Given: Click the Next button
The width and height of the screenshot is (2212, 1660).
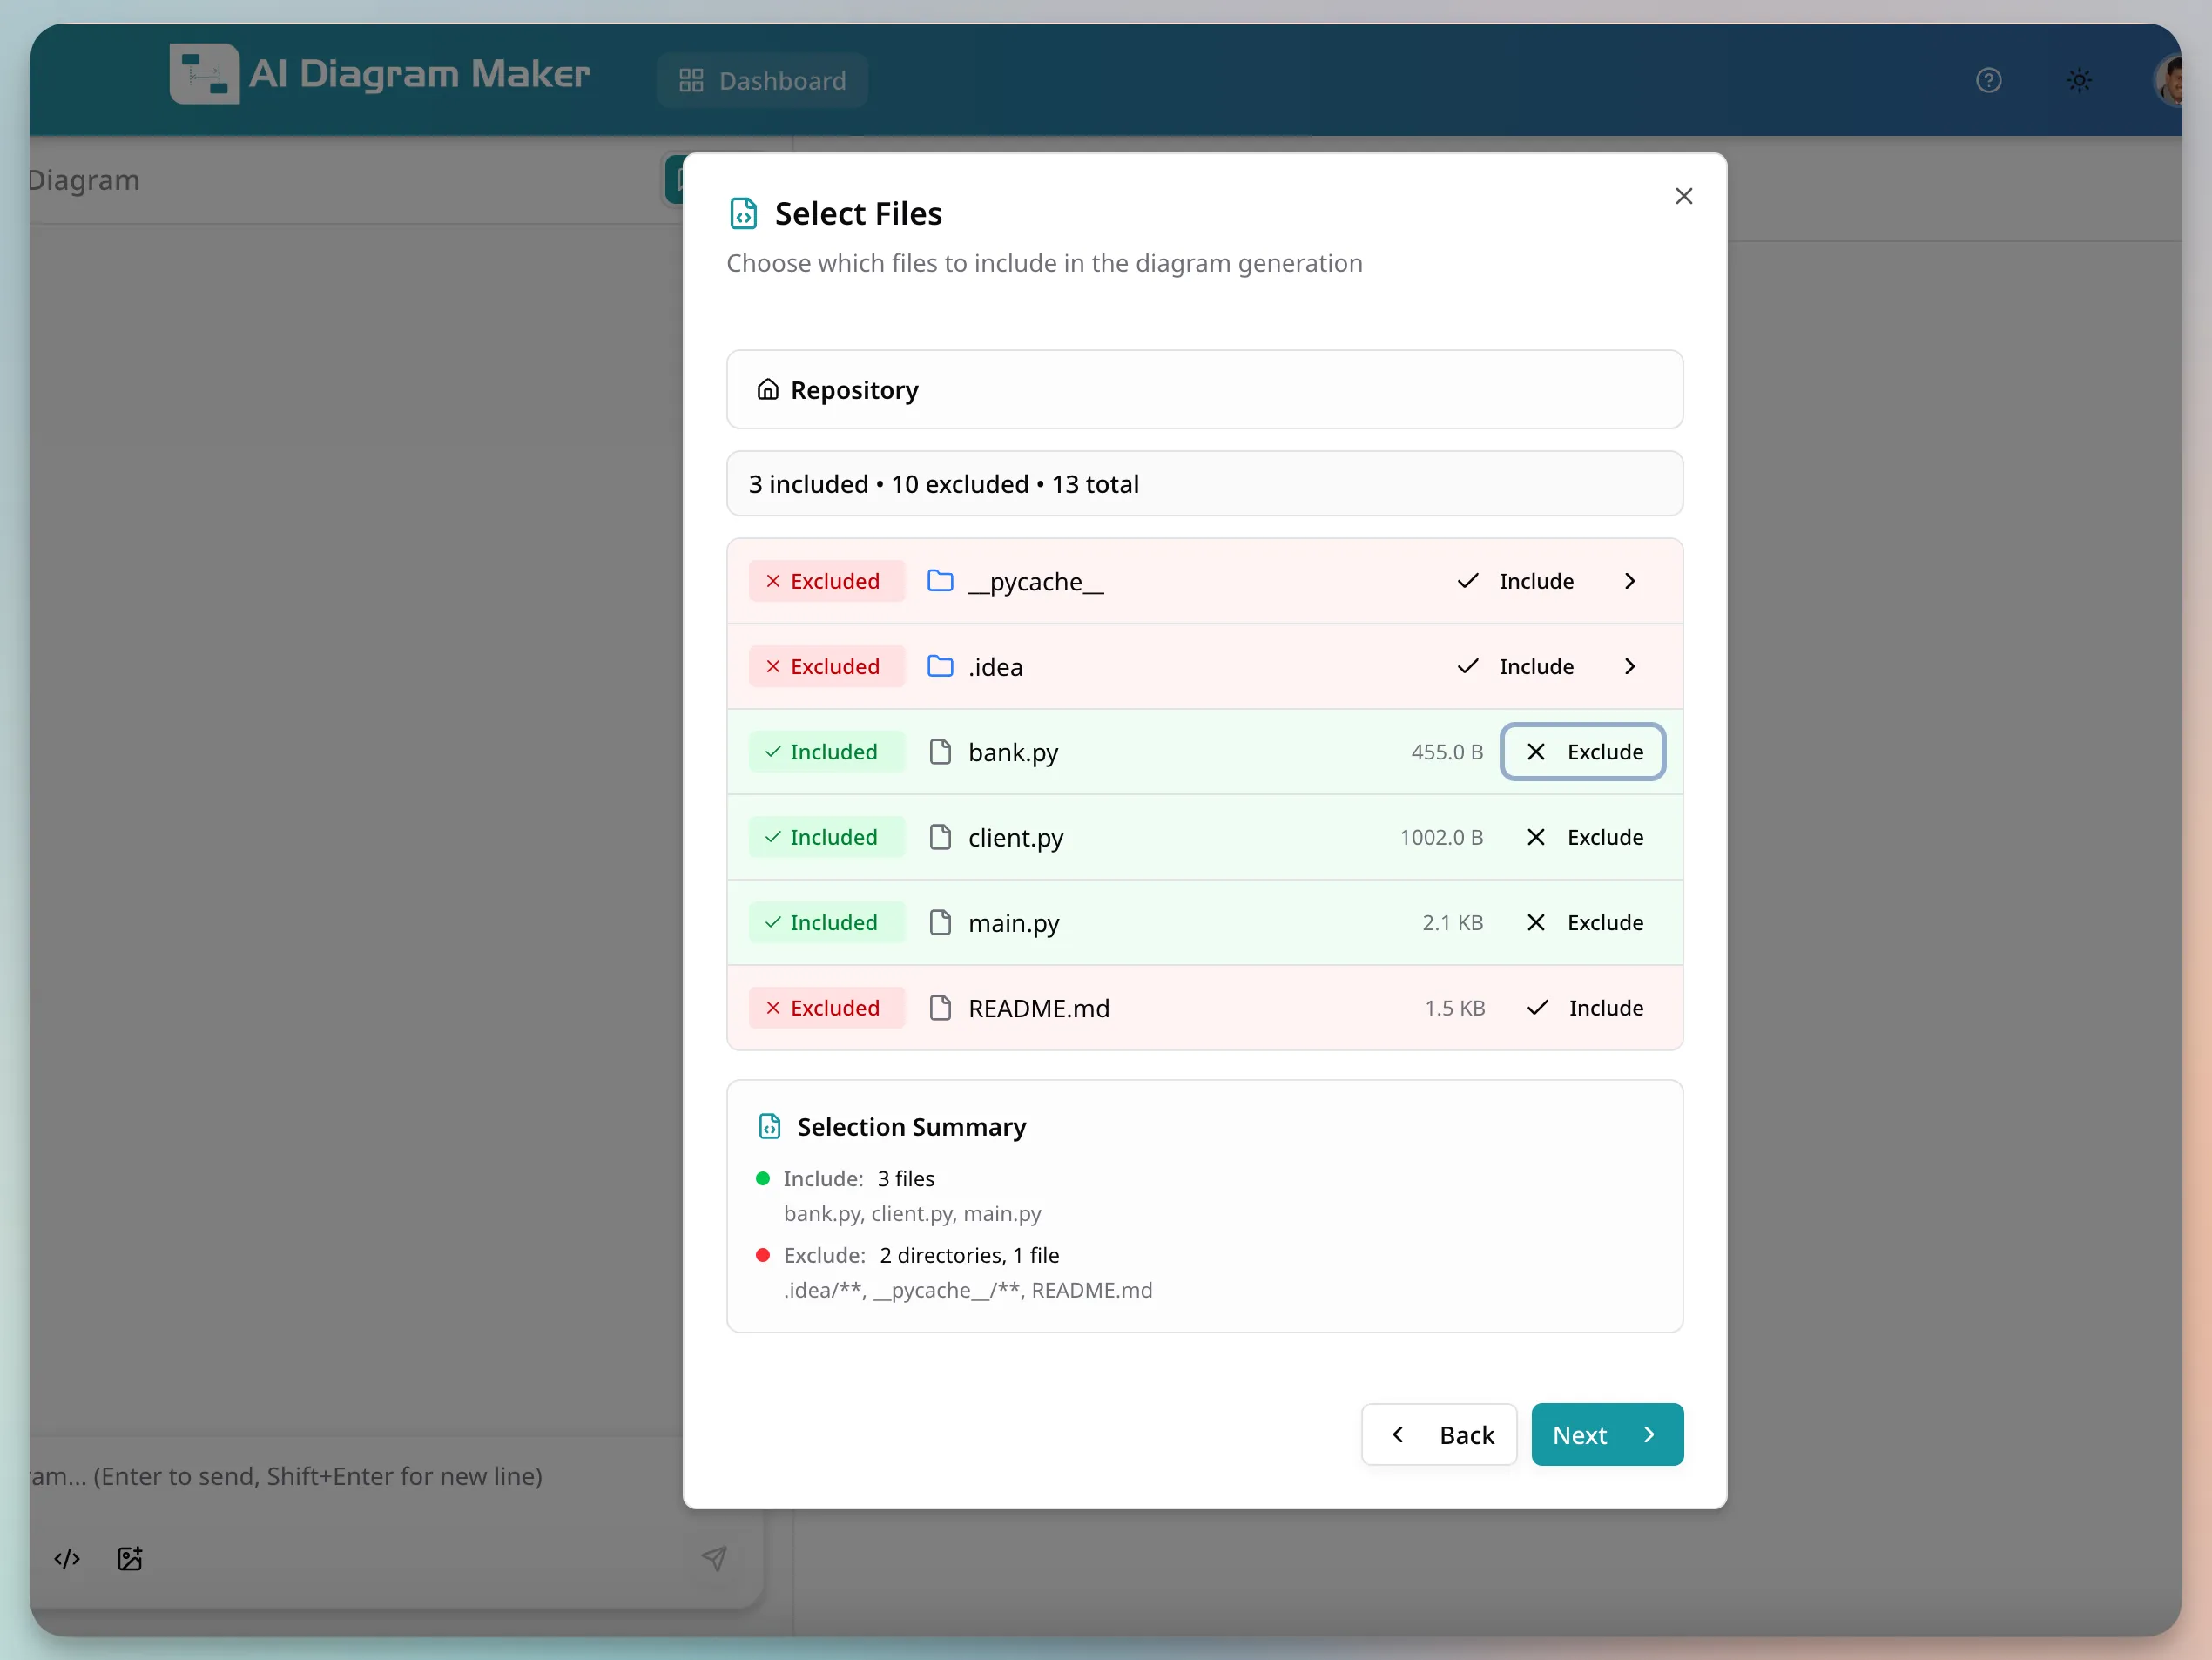Looking at the screenshot, I should point(1605,1434).
